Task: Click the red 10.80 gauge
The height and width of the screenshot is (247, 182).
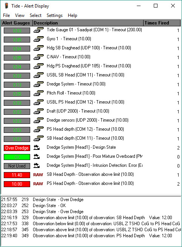Action: coord(17,184)
